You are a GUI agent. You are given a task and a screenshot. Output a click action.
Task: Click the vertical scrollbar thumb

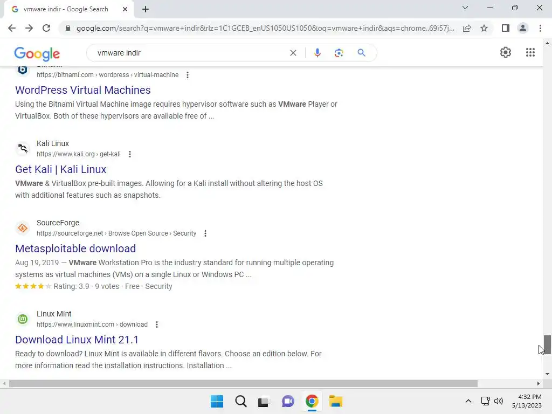point(547,344)
